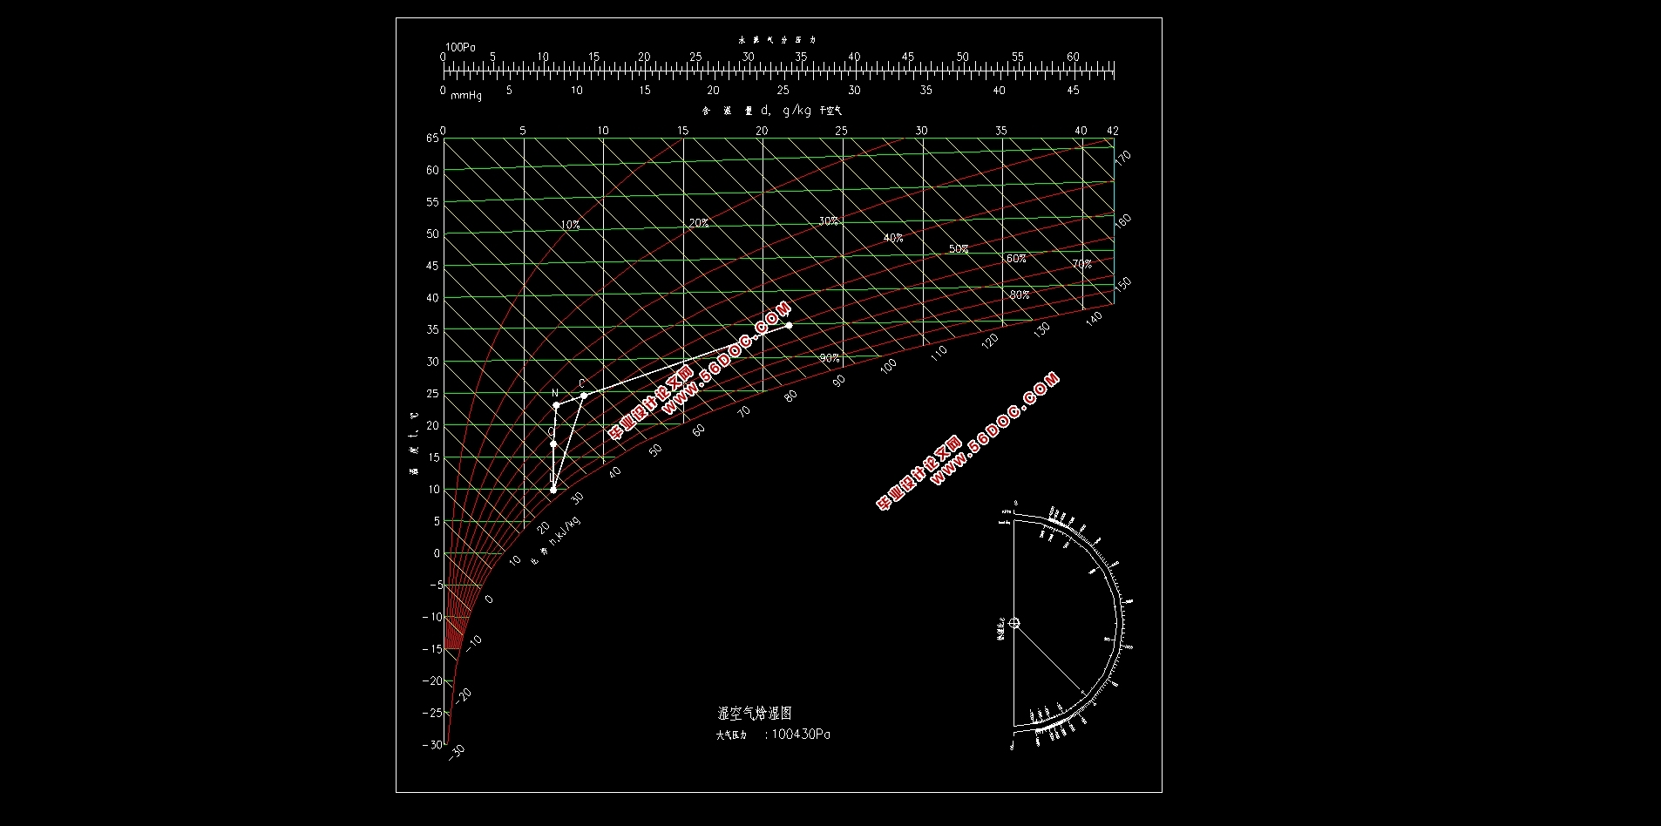Viewport: 1661px width, 826px height.
Task: Click the 60% relative humidity label
Action: tap(1016, 259)
